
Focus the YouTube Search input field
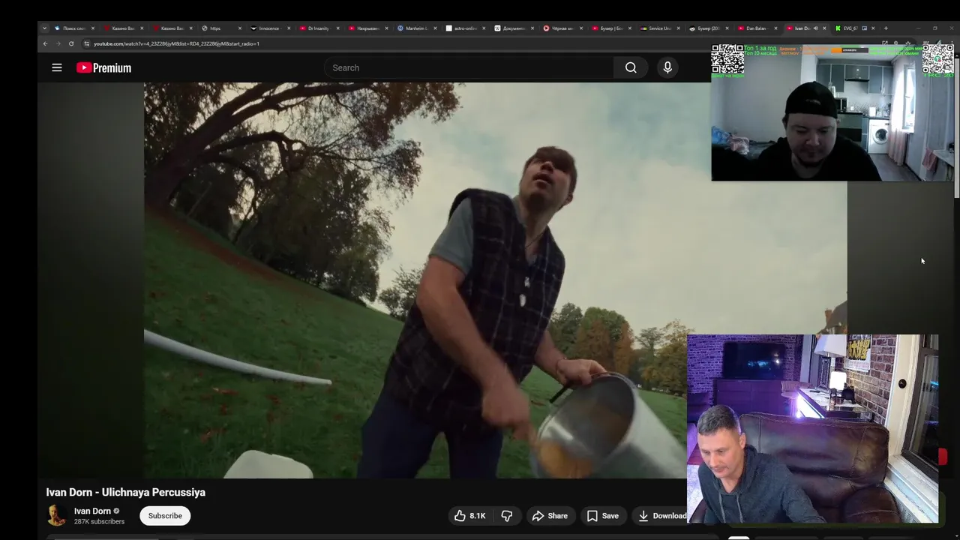pyautogui.click(x=469, y=67)
